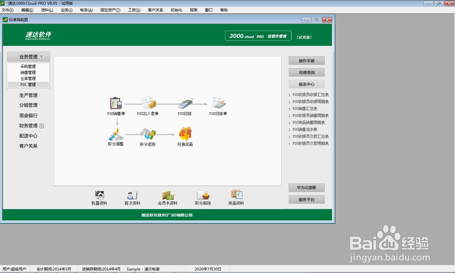Viewport: 455px width, 273px height.
Task: Collapse the 业务管理 section header
Action: click(x=29, y=57)
